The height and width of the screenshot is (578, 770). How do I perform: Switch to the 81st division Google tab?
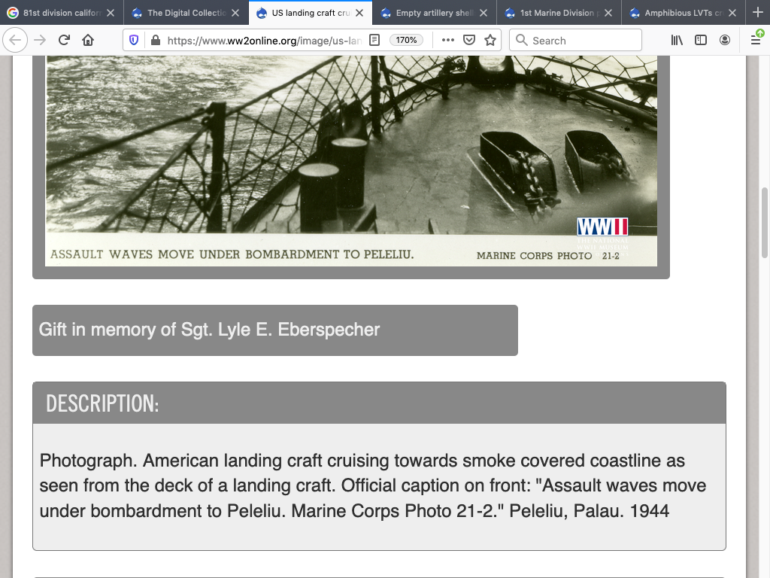tap(56, 13)
